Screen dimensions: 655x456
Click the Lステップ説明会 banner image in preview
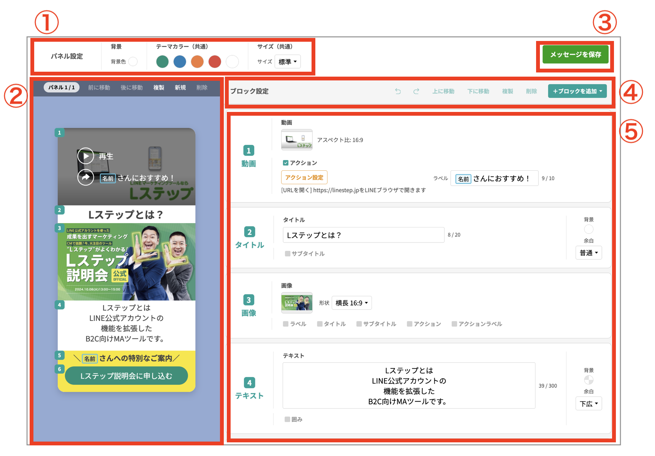point(127,262)
